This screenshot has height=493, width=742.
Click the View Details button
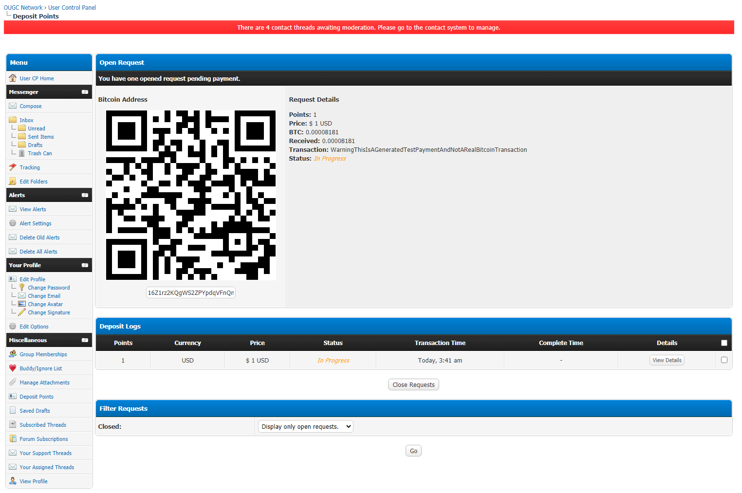click(667, 360)
